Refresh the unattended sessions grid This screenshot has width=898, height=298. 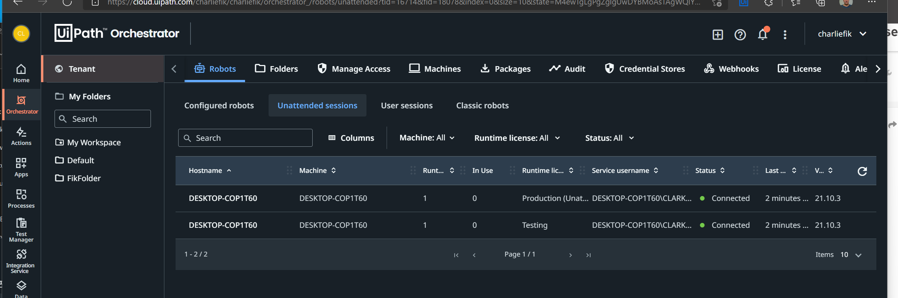coord(862,171)
